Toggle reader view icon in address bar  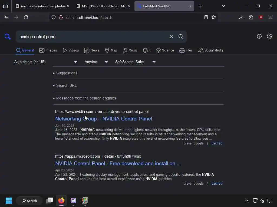coord(206,17)
